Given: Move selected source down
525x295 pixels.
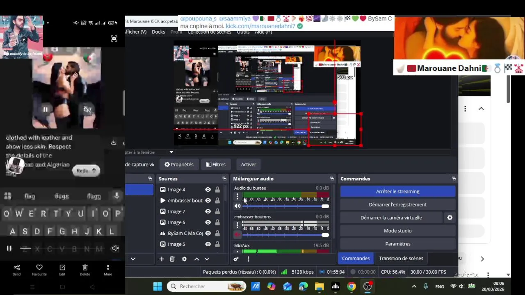Looking at the screenshot, I should click(207, 259).
